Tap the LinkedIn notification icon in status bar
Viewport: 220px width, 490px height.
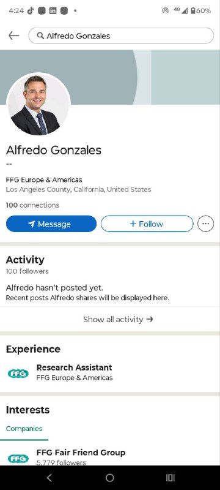coord(53,10)
